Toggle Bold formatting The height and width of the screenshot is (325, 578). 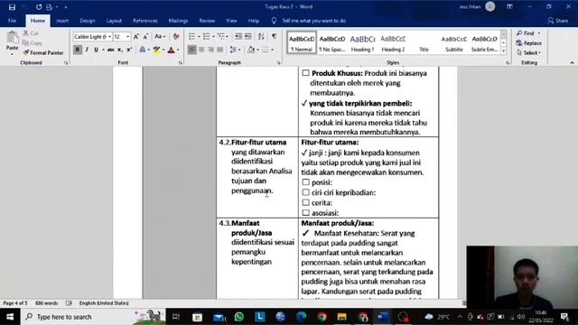click(x=78, y=50)
